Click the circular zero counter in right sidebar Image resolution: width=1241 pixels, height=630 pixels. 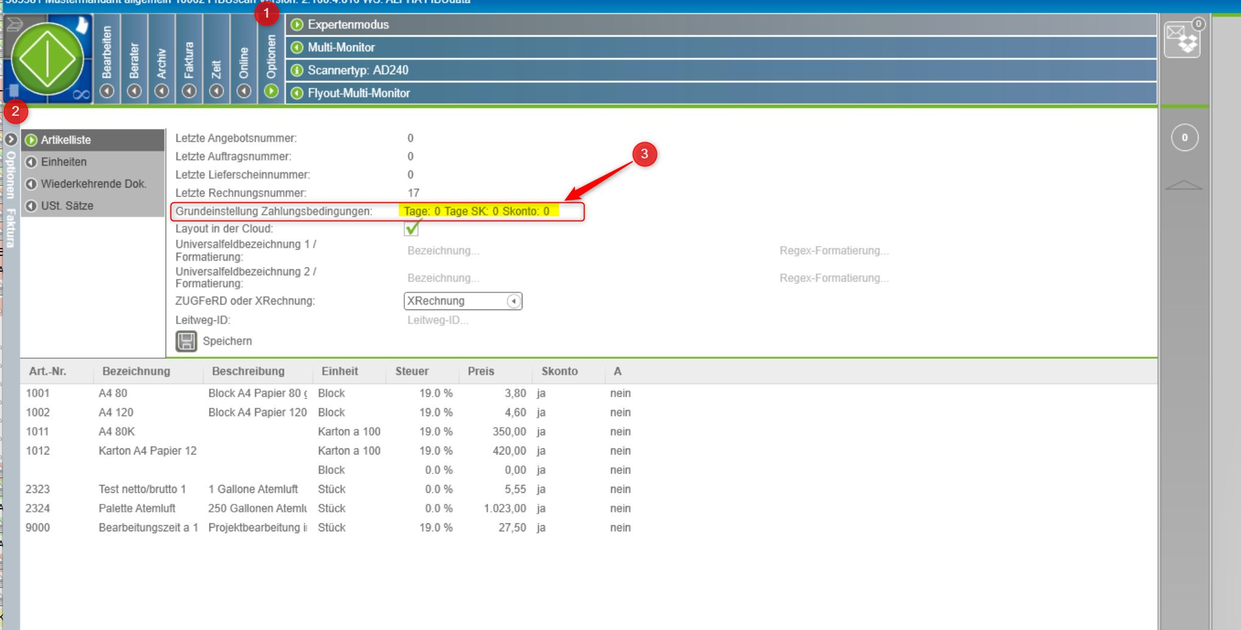point(1184,138)
